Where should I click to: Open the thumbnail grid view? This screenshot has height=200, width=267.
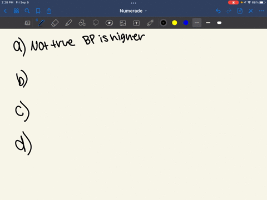pyautogui.click(x=16, y=11)
